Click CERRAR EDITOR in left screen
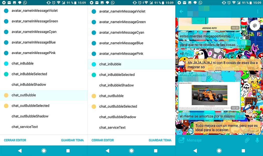263x156 pixels. pyautogui.click(x=15, y=140)
